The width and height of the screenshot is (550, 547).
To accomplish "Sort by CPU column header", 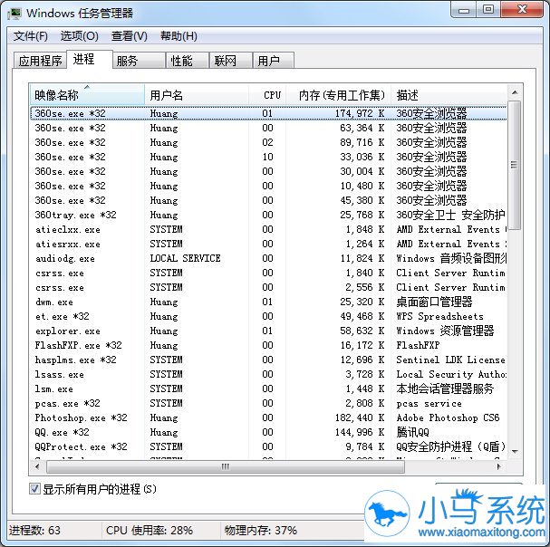I will click(x=267, y=95).
